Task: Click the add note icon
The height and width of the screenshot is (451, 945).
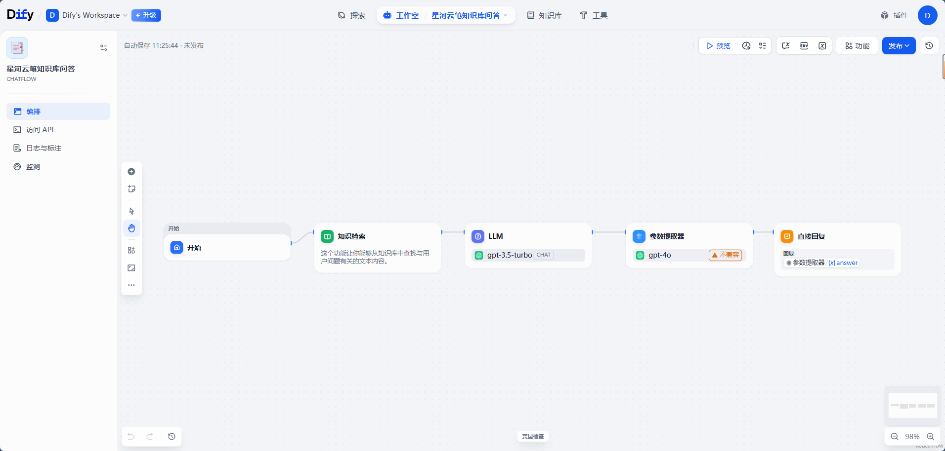Action: point(131,189)
